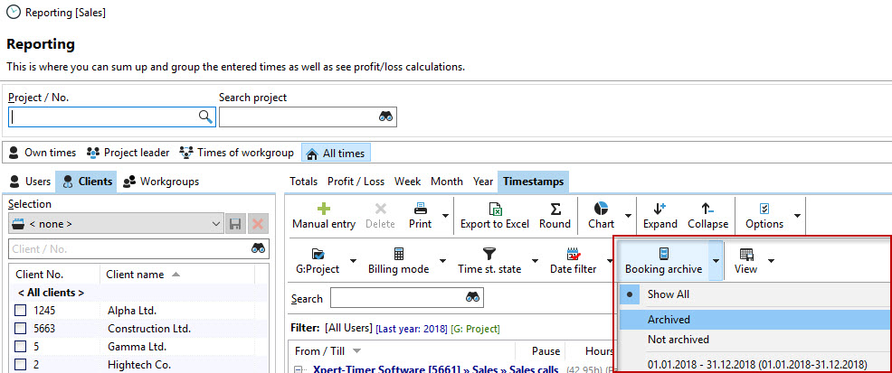Image resolution: width=892 pixels, height=373 pixels.
Task: Open the Date filter calendar icon
Action: click(x=572, y=254)
